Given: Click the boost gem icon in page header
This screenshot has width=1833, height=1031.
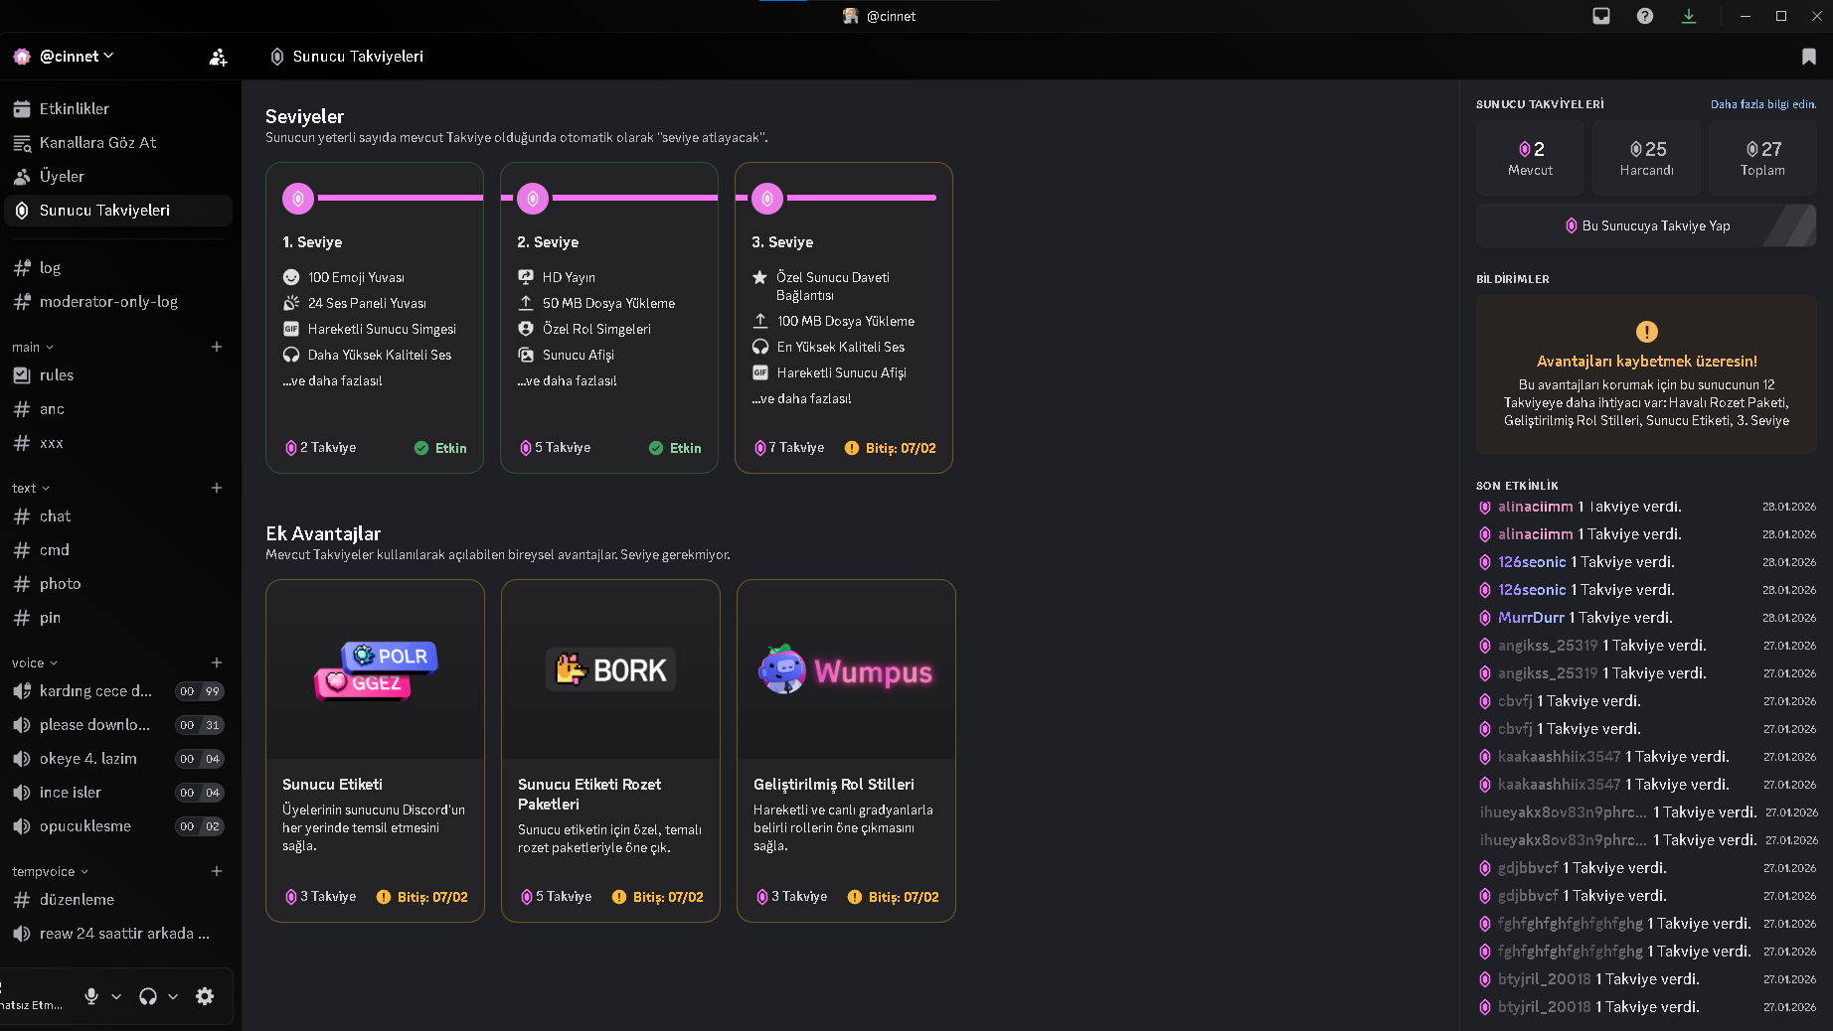Looking at the screenshot, I should [277, 57].
